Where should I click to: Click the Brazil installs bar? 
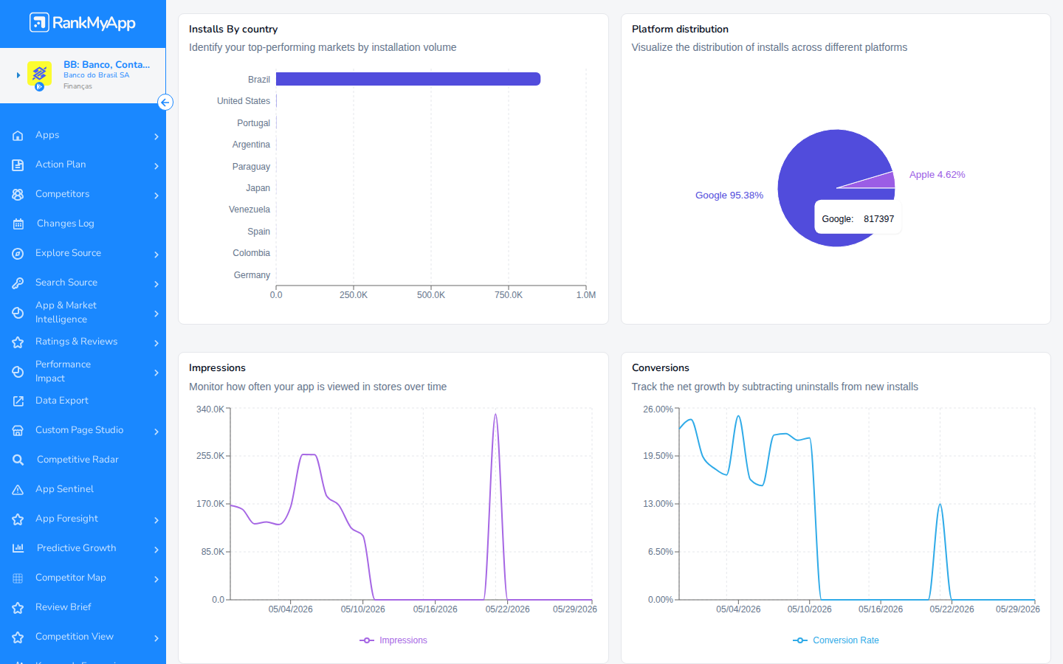click(x=408, y=79)
